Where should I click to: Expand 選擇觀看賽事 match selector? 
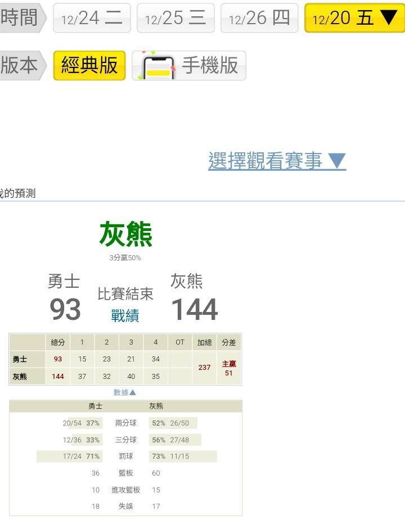click(x=277, y=161)
